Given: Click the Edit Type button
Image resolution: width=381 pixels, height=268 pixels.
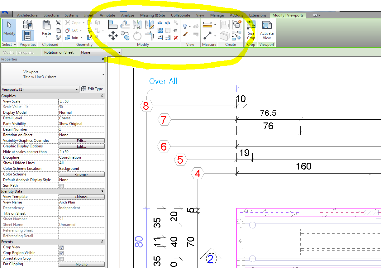Looking at the screenshot, I should pyautogui.click(x=92, y=89).
